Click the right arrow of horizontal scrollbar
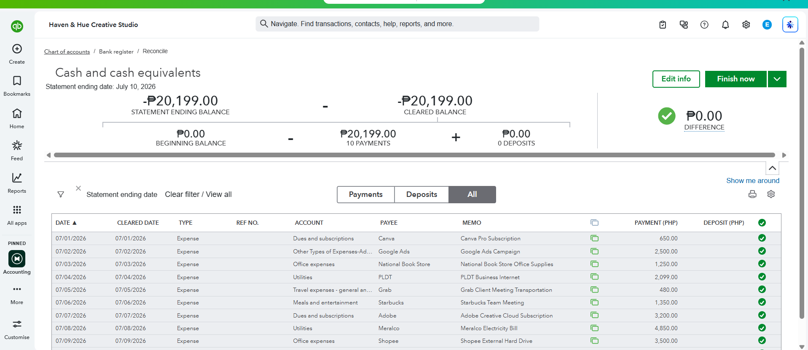Viewport: 808px width, 350px height. tap(784, 155)
